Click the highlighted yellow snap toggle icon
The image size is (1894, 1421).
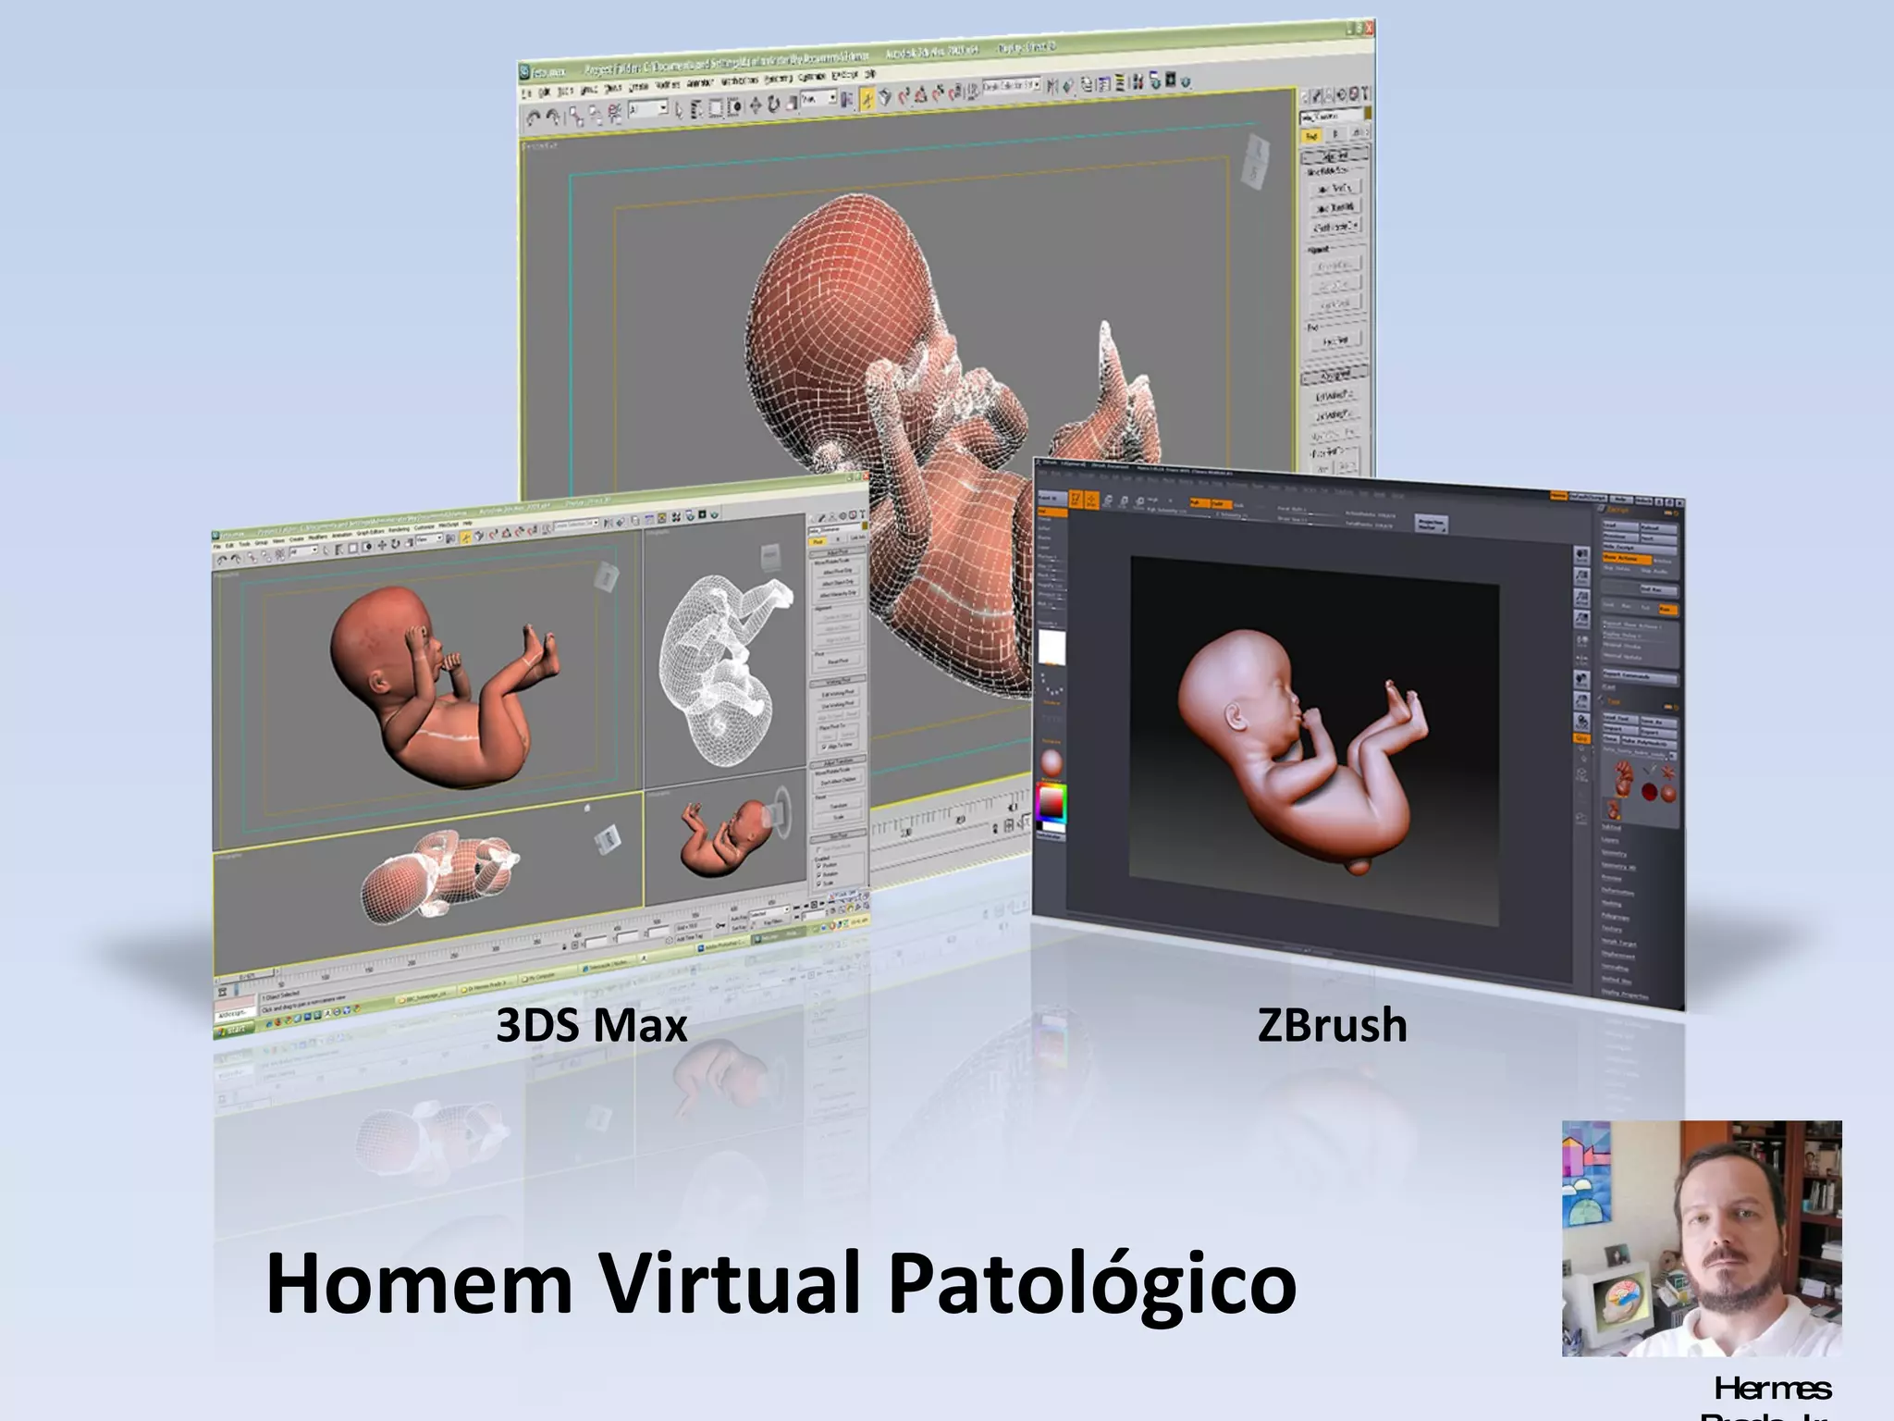(867, 98)
